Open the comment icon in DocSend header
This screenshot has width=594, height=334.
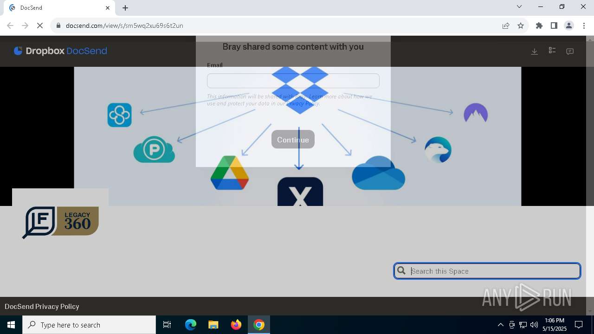[570, 51]
